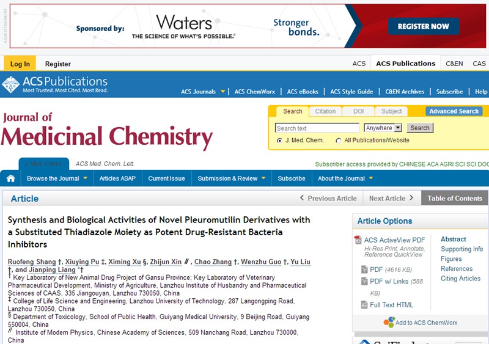Open the C&EN top-bar link
This screenshot has width=489, height=344.
click(454, 64)
